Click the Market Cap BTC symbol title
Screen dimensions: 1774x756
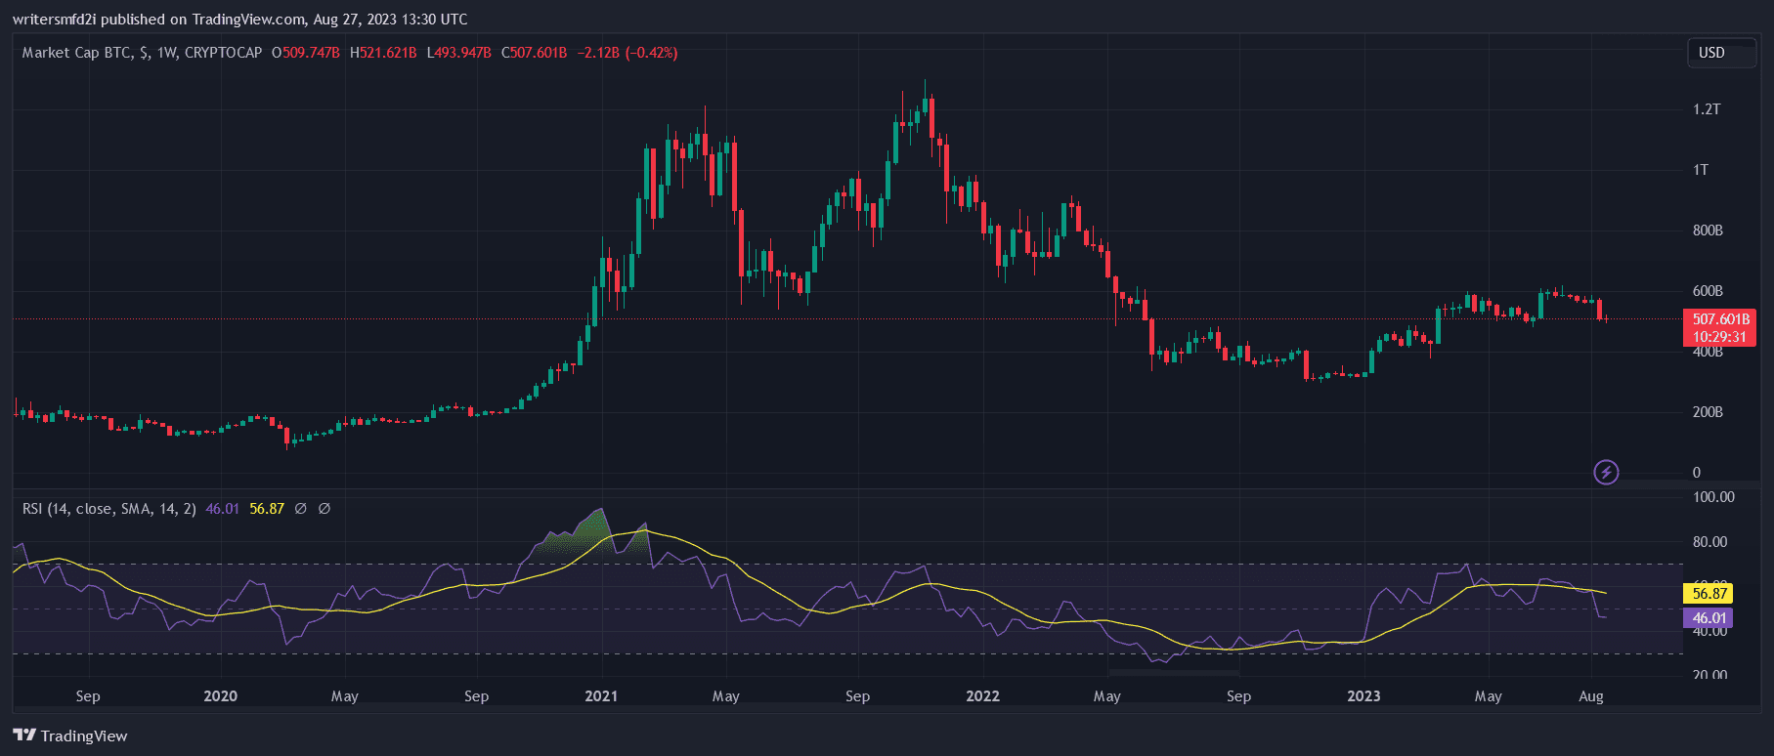coord(142,53)
